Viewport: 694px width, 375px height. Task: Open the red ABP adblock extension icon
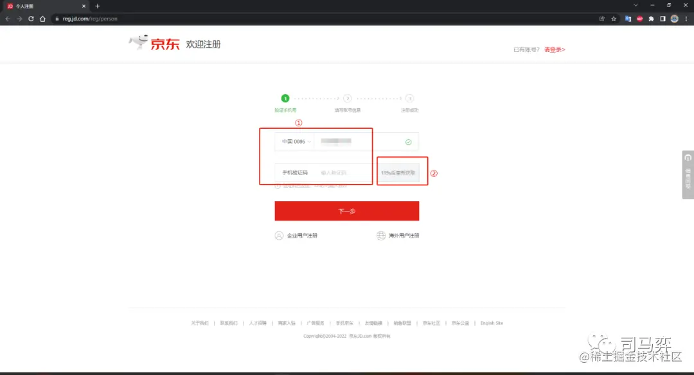point(639,19)
